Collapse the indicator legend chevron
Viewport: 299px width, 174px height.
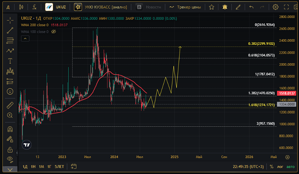(x=25, y=38)
